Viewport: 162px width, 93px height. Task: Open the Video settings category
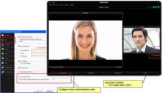click(x=7, y=63)
